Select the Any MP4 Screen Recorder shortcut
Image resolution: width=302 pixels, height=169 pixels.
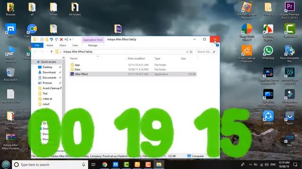pos(247,10)
